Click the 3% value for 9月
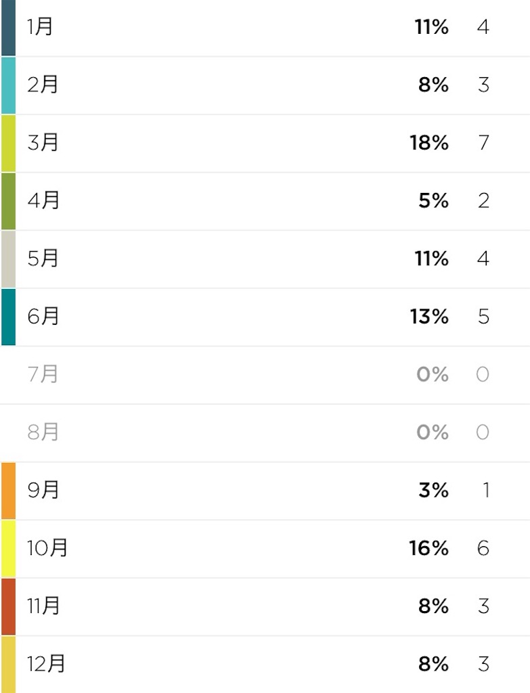 click(433, 490)
